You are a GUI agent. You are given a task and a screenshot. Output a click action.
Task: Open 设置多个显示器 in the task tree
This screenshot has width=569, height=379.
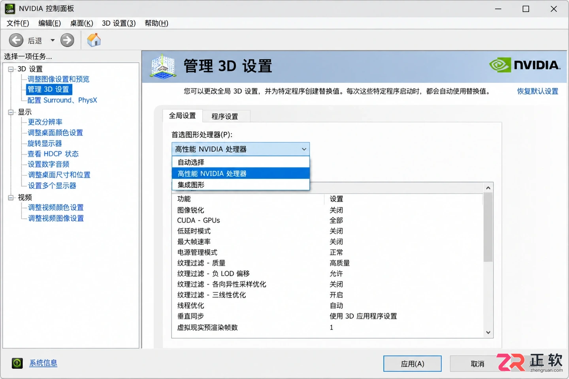point(52,186)
